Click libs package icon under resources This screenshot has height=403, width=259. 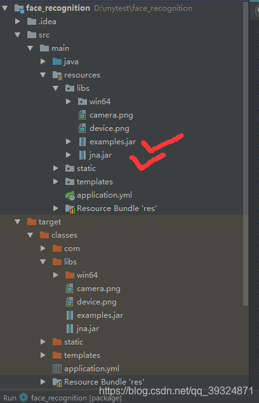[70, 88]
